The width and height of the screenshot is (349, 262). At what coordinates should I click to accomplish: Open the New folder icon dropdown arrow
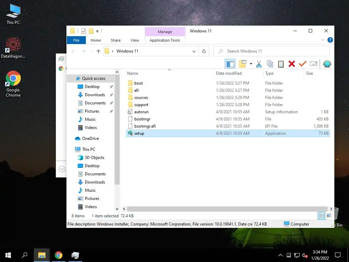[x=251, y=64]
